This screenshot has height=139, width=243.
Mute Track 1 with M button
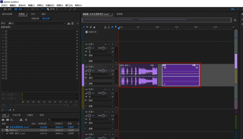(x=105, y=44)
